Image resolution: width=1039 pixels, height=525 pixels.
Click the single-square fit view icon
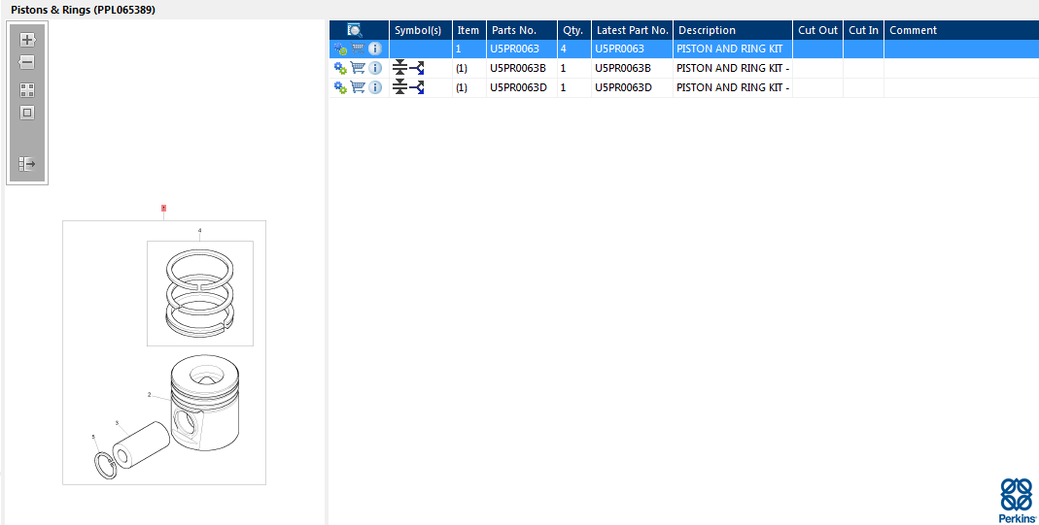pos(27,114)
